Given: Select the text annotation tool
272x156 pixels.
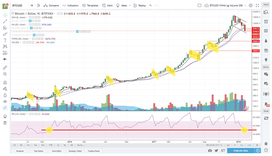Looking at the screenshot, I should point(5,40).
